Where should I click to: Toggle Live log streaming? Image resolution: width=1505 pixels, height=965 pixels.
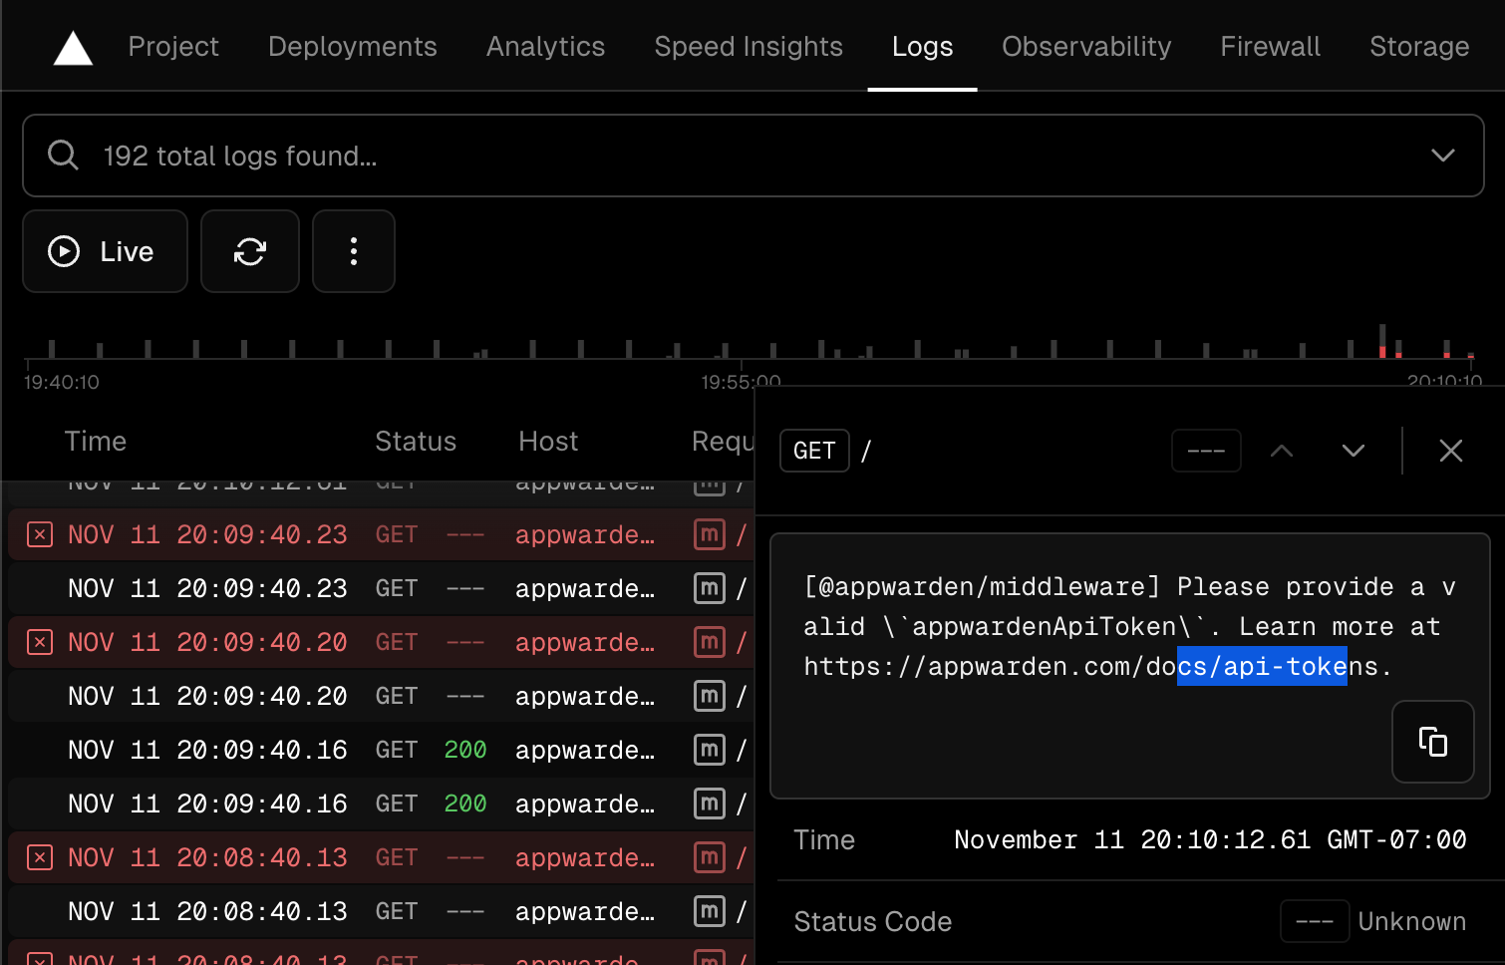(x=105, y=251)
